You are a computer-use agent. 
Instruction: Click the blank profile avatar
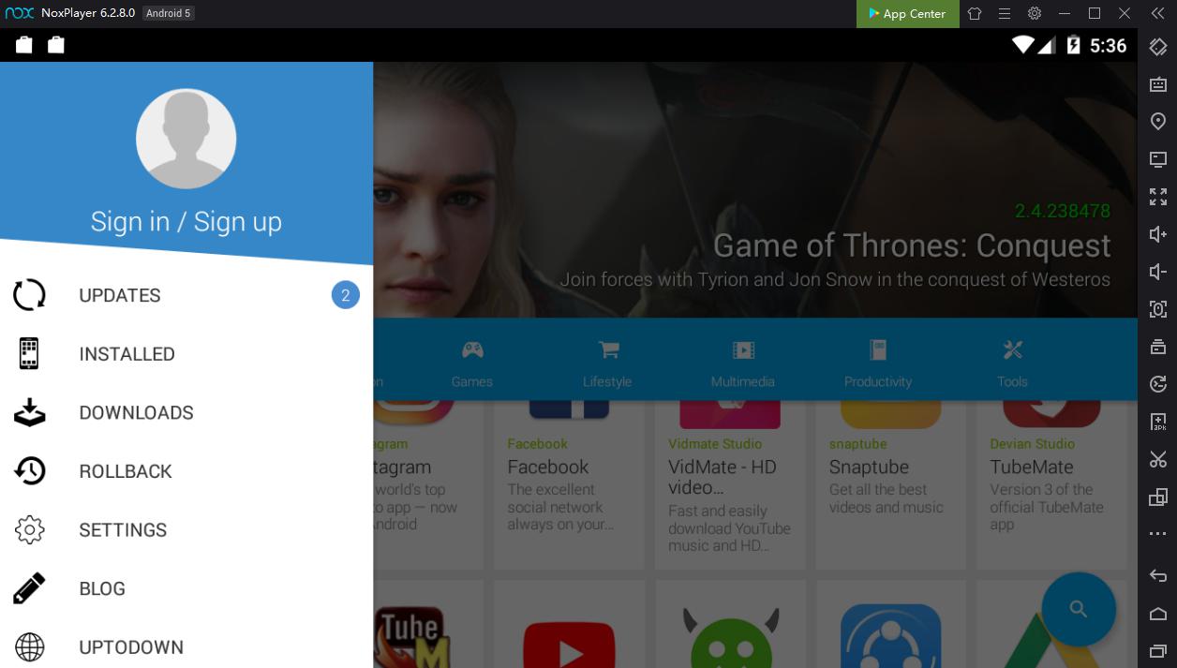186,139
